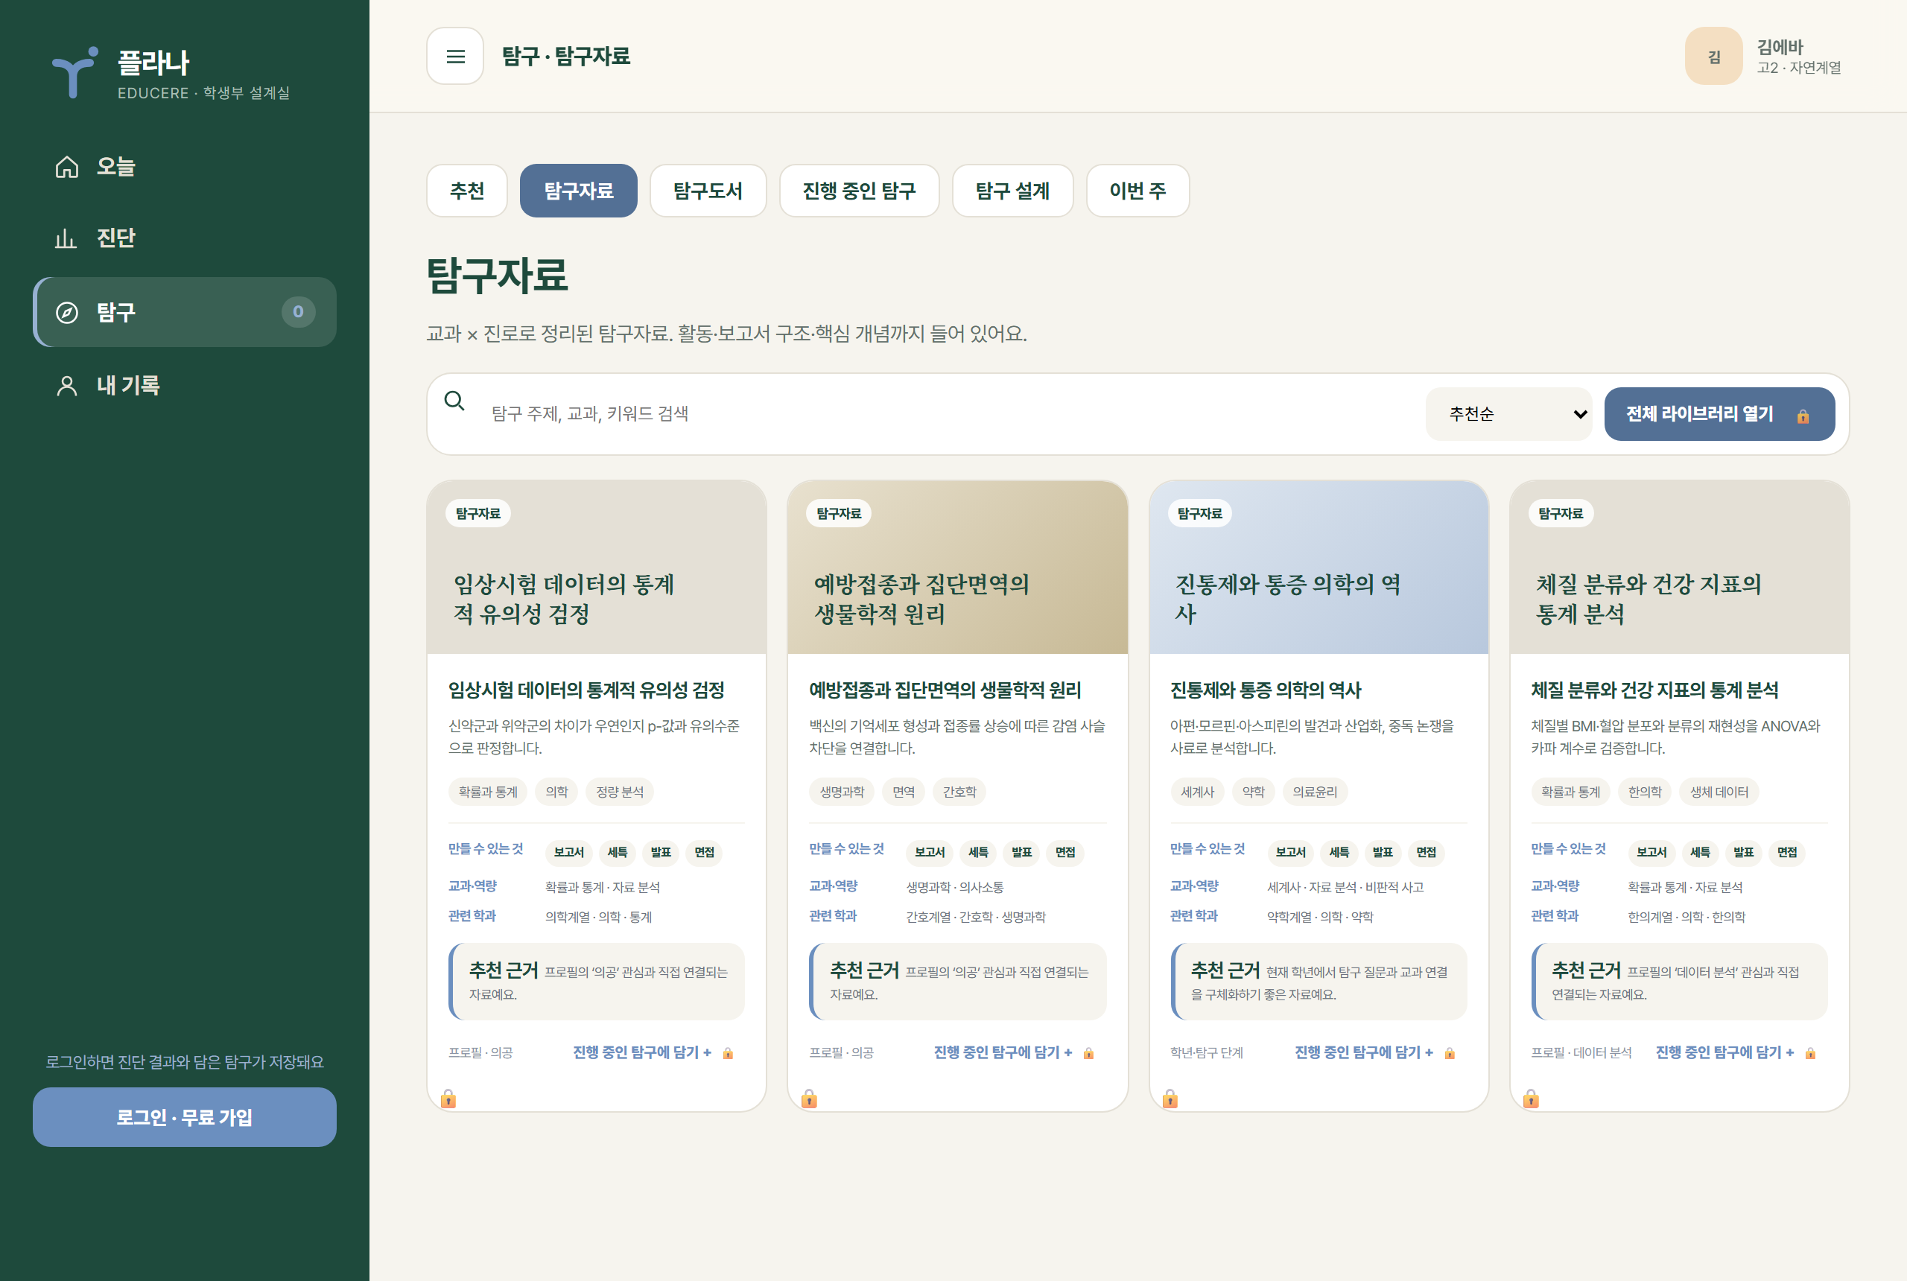Switch to the 탐구 설계 tab
The height and width of the screenshot is (1281, 1907).
[x=1013, y=191]
